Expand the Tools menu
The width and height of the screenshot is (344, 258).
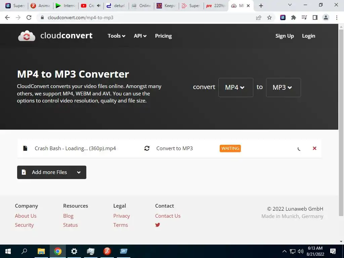[x=117, y=36]
